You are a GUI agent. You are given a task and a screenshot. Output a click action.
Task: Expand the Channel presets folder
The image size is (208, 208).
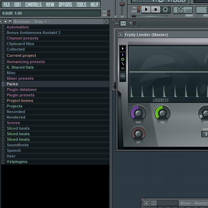[x=3, y=38]
